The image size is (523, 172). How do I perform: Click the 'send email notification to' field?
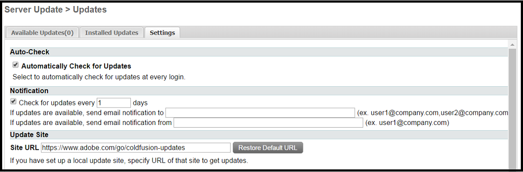click(260, 113)
